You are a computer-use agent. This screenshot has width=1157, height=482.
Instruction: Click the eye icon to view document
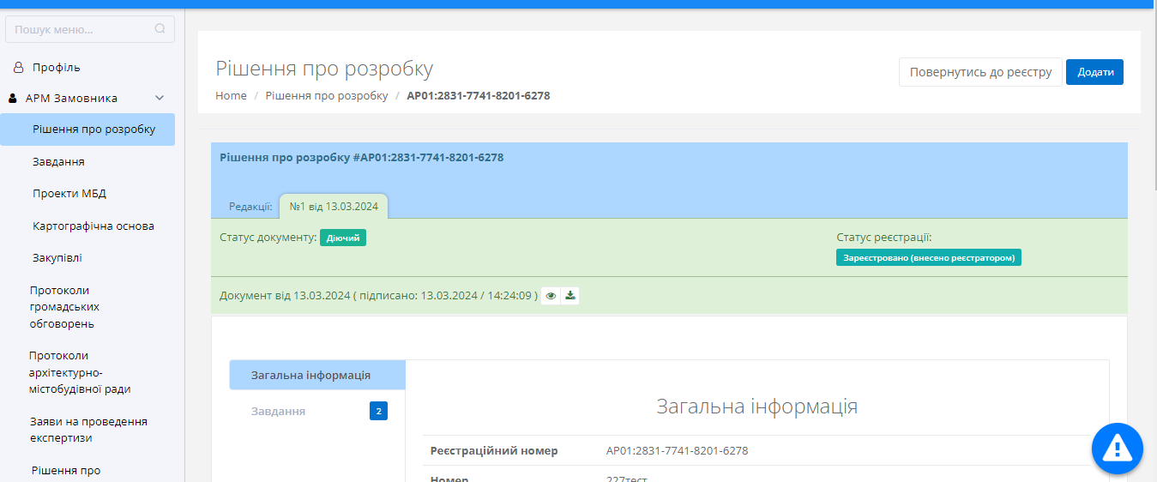point(551,296)
